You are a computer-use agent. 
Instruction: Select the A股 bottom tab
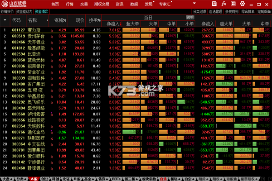(x=34, y=179)
